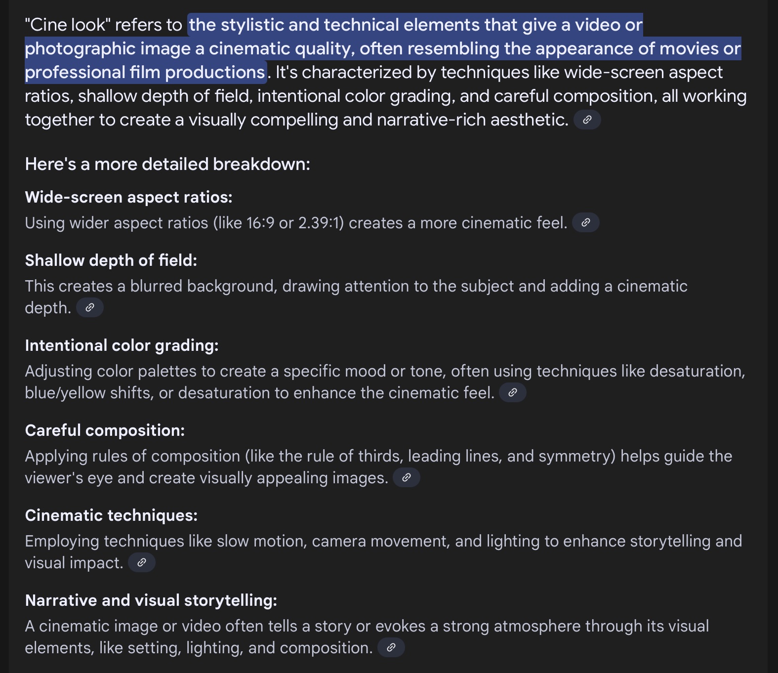Select the "Shallow depth of field:" heading
Viewport: 778px width, 673px height.
[x=111, y=260]
